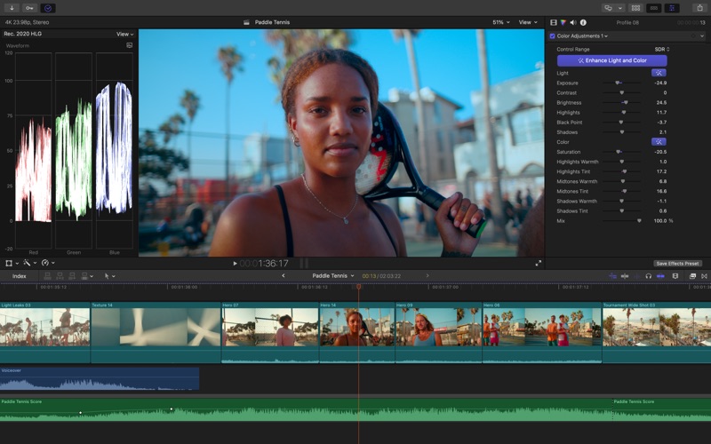Screen dimensions: 711x444
Task: Open the viewer View options dropdown
Action: pos(528,22)
